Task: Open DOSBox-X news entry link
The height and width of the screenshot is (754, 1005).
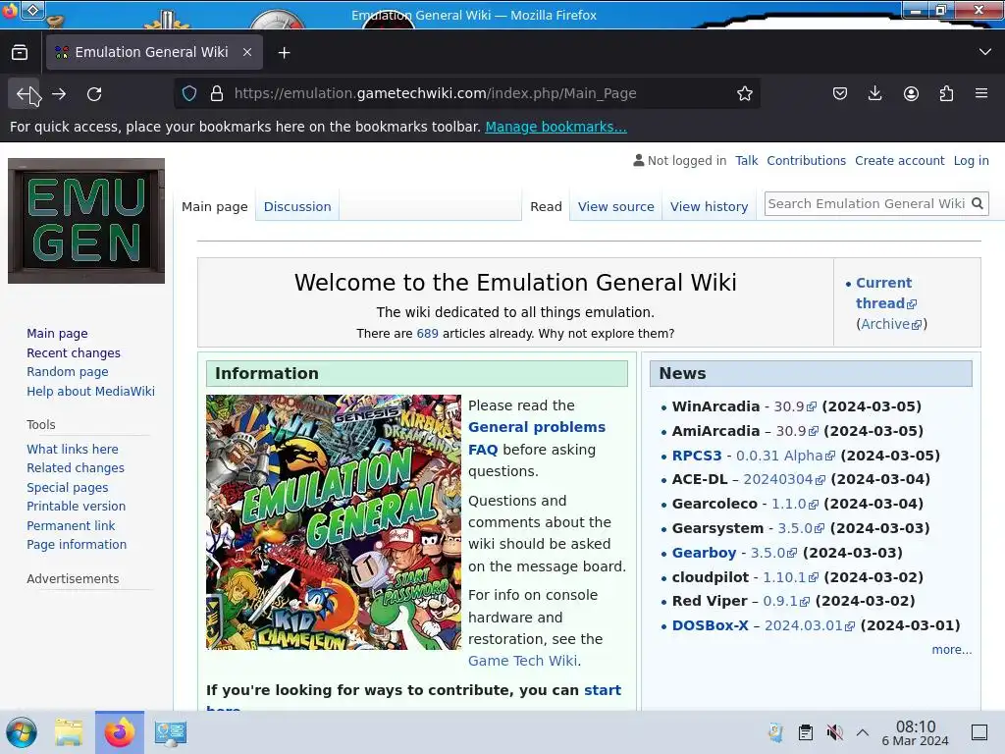Action: pyautogui.click(x=711, y=625)
